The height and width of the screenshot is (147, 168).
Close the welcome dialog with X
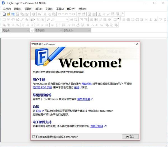[x=137, y=44]
